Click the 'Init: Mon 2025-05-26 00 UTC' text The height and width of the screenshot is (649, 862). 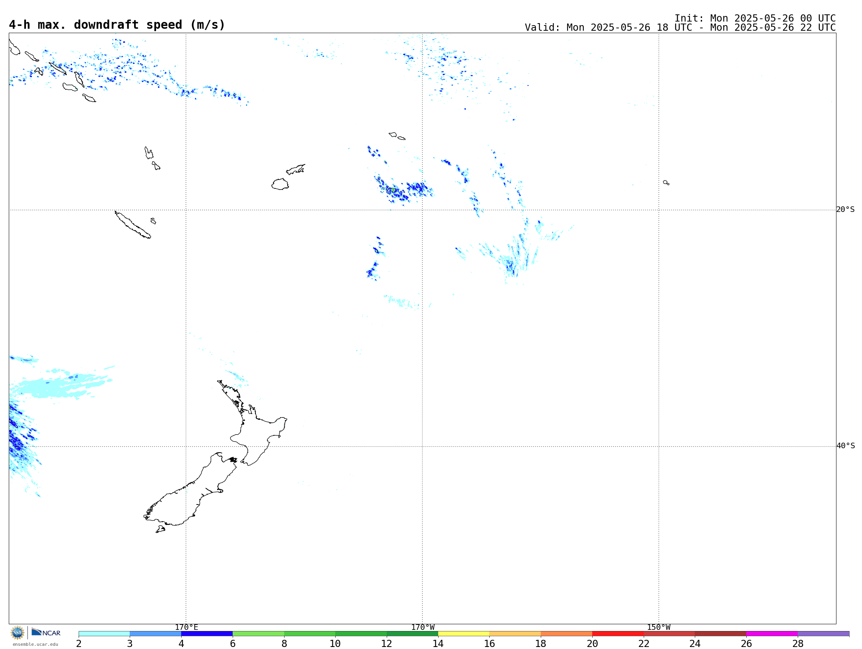coord(755,18)
